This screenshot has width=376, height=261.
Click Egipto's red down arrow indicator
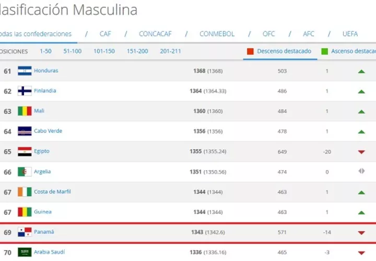(361, 152)
